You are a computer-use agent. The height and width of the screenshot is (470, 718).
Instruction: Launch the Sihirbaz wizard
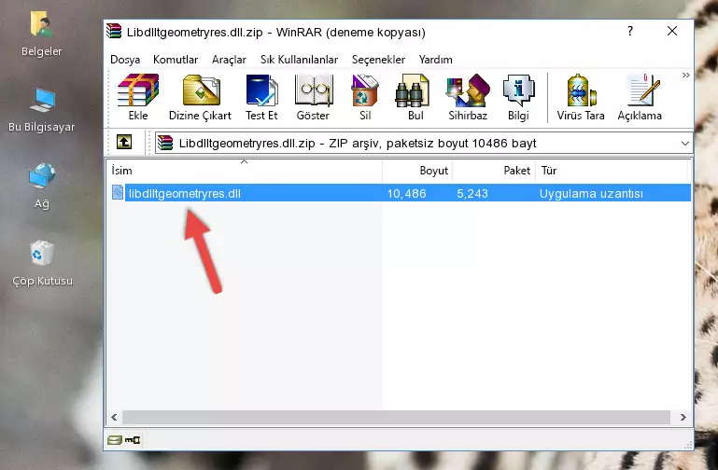[x=468, y=97]
